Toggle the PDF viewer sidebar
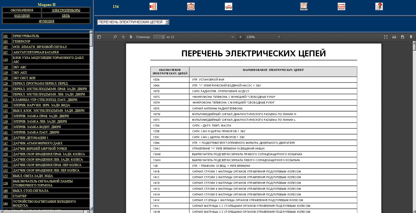 pyautogui.click(x=99, y=37)
